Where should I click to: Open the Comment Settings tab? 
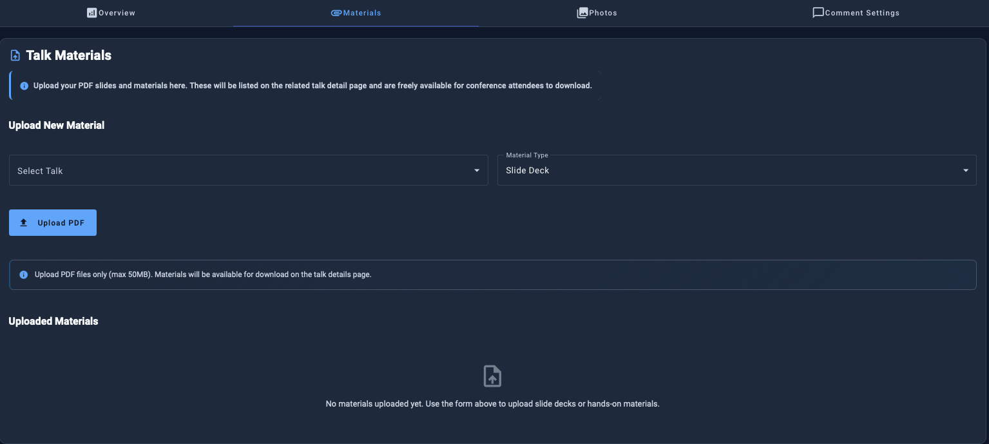(x=862, y=13)
